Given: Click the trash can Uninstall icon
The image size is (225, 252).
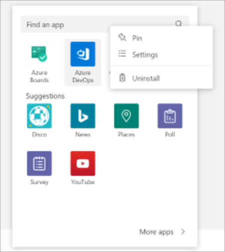Looking at the screenshot, I should click(122, 78).
